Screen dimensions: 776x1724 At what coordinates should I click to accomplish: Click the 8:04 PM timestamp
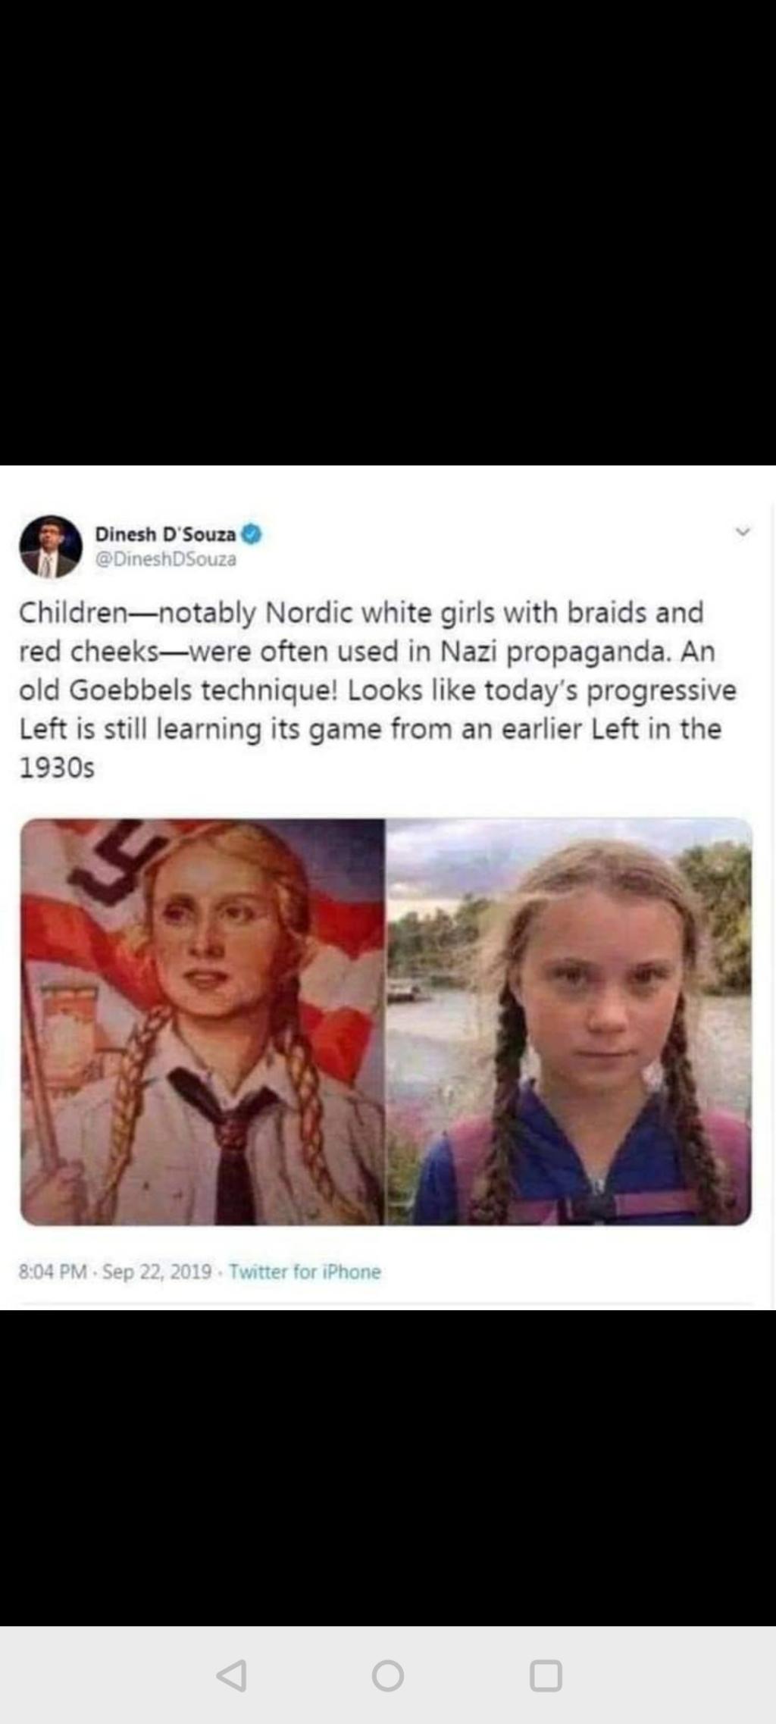tap(53, 1272)
